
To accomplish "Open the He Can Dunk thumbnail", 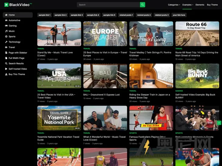I will [151, 118].
